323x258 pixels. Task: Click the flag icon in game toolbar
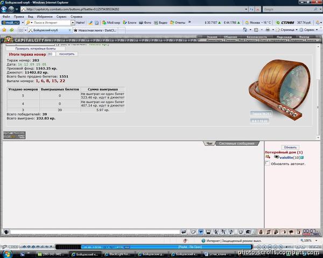pyautogui.click(x=291, y=232)
